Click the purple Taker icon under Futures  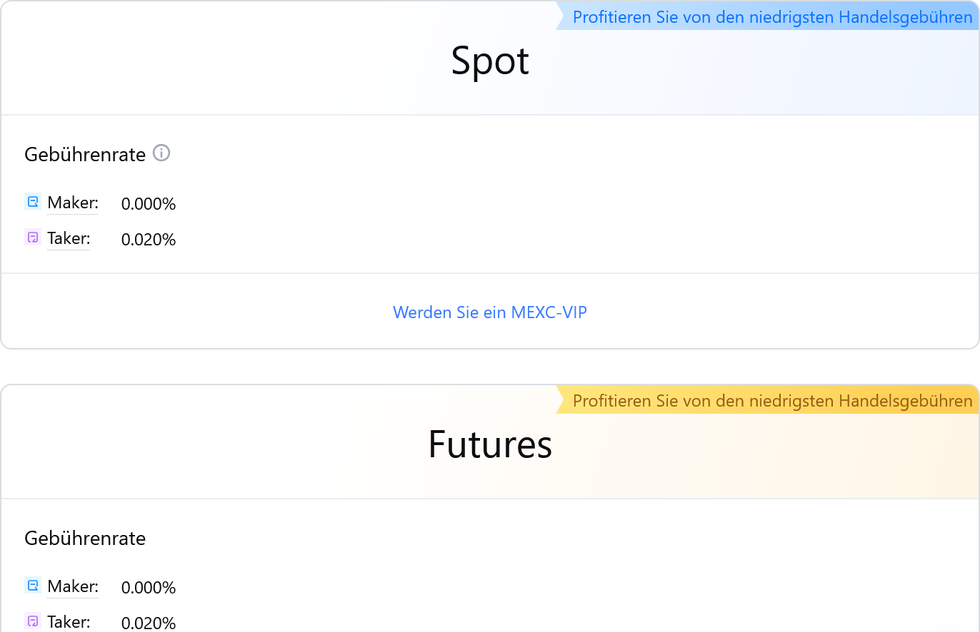pos(33,621)
